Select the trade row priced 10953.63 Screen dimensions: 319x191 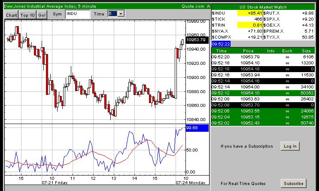(x=263, y=99)
